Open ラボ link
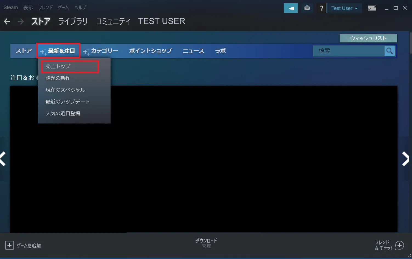Image resolution: width=412 pixels, height=259 pixels. [220, 51]
